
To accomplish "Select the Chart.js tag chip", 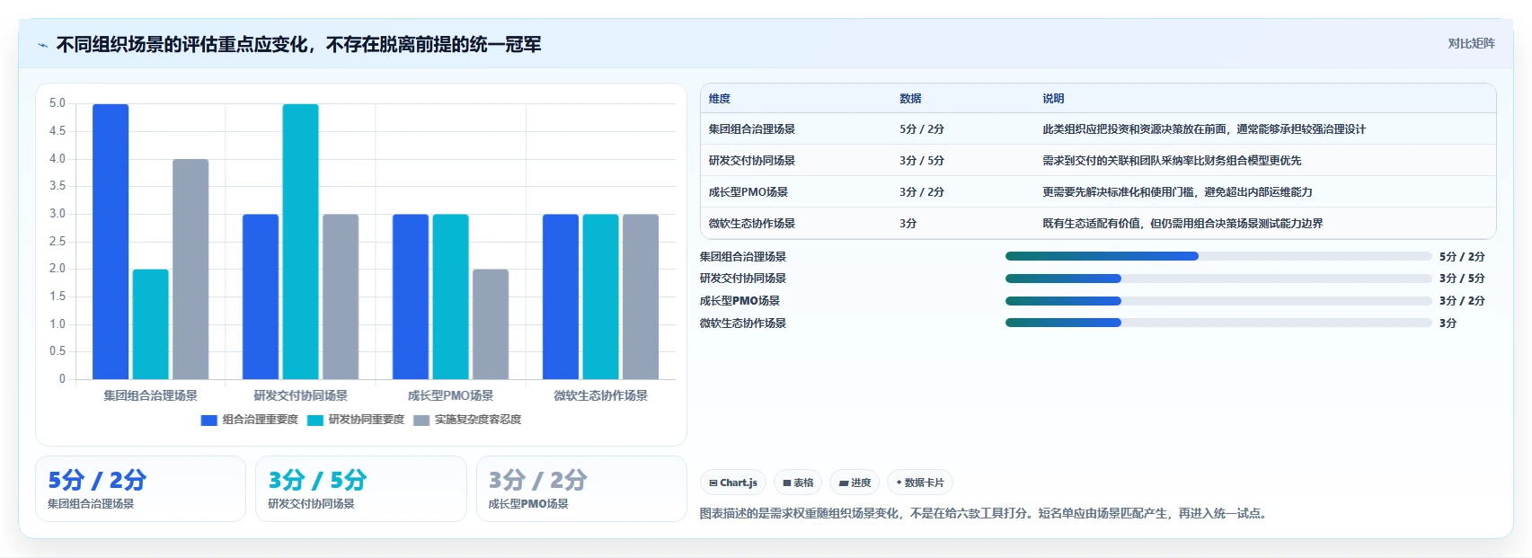I will 733,483.
